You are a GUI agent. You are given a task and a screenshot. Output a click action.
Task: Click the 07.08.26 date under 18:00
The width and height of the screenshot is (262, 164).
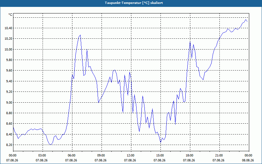189,160
